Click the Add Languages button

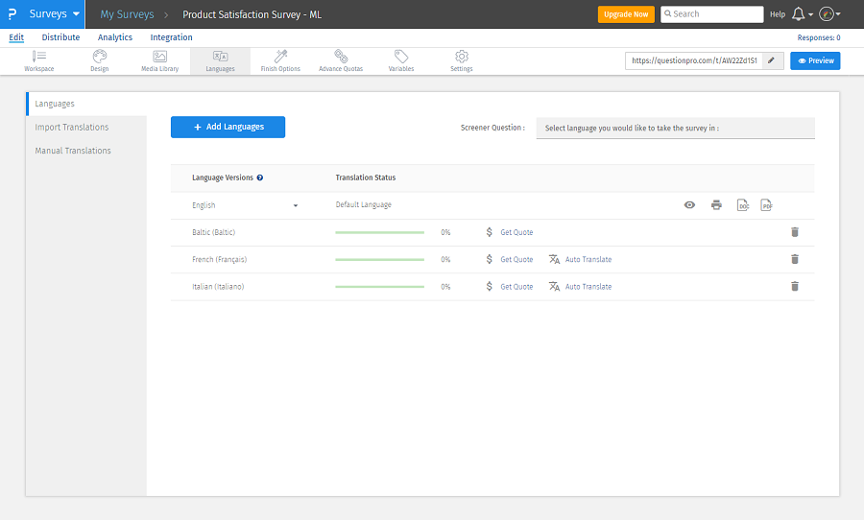pos(228,127)
